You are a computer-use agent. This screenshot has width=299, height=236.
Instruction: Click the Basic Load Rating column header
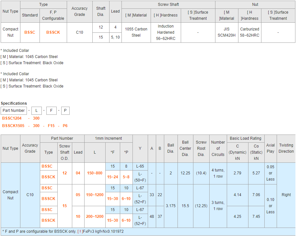(x=245, y=138)
